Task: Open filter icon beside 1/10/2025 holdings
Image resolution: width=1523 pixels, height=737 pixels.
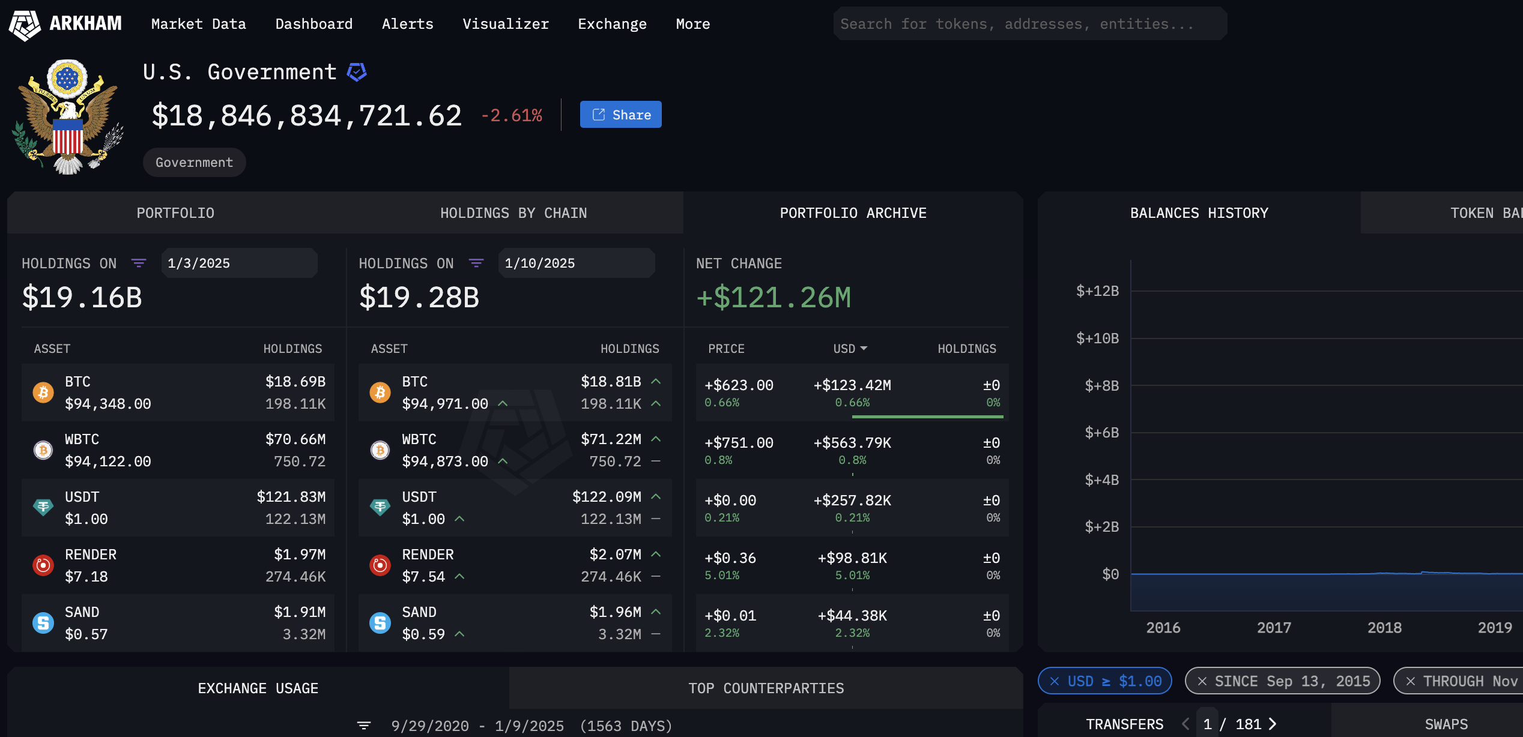Action: tap(476, 263)
